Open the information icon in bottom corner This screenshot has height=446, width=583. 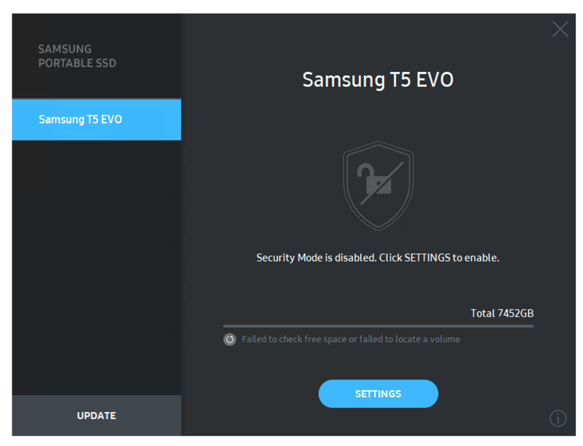[x=558, y=418]
